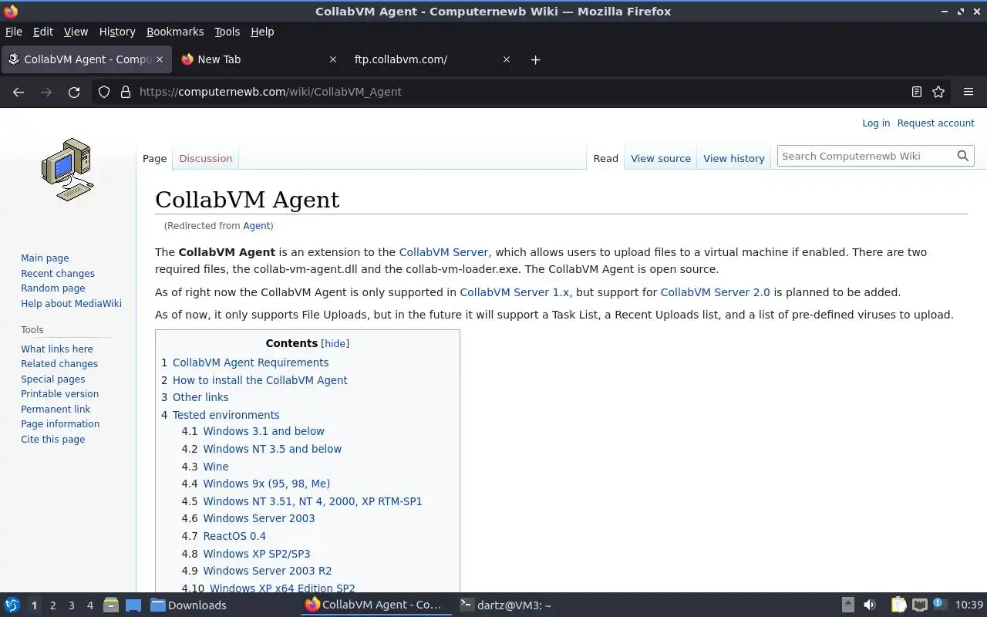Open clipboard manager tray icon
Viewport: 987px width, 617px height.
coord(899,605)
